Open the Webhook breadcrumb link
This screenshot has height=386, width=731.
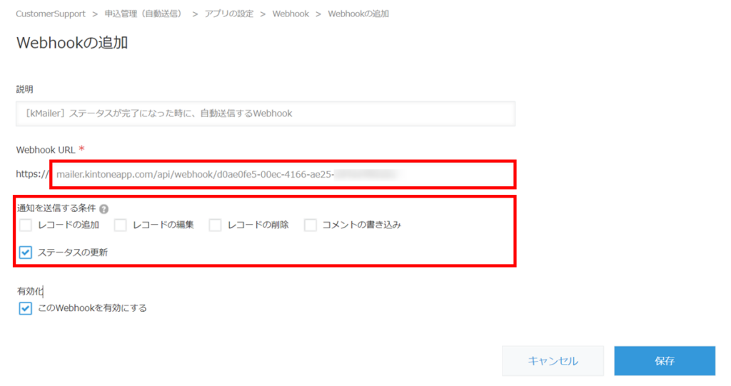pyautogui.click(x=291, y=14)
